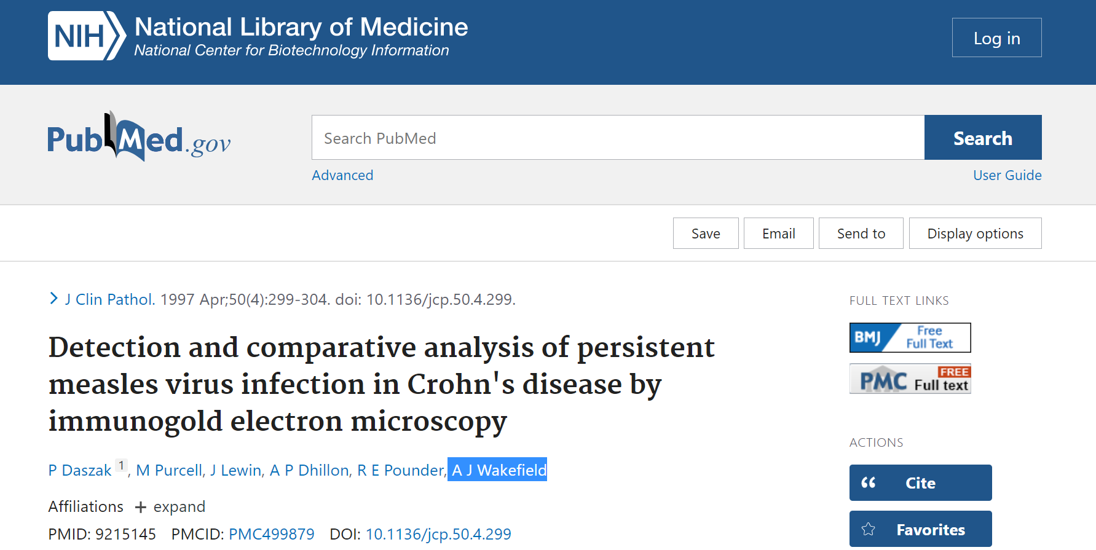The width and height of the screenshot is (1096, 550).
Task: Click the NIH logo icon
Action: click(x=87, y=36)
